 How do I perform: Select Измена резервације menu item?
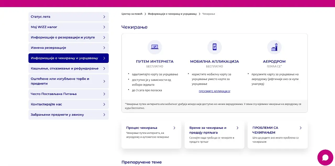(x=69, y=48)
